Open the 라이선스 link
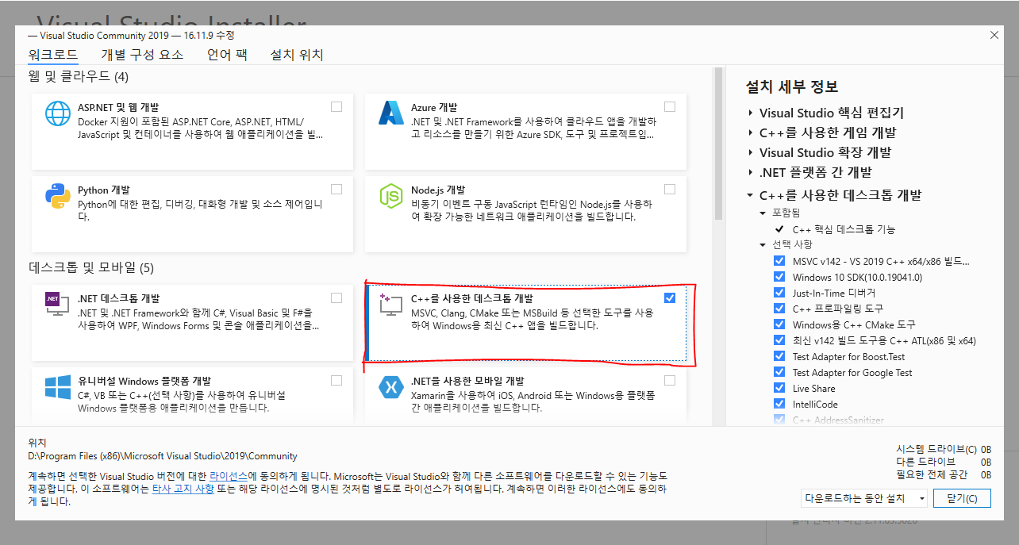1019x545 pixels. click(x=229, y=475)
